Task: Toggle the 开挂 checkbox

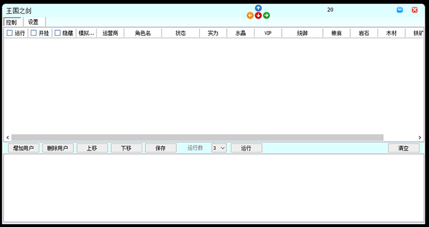Action: tap(33, 33)
